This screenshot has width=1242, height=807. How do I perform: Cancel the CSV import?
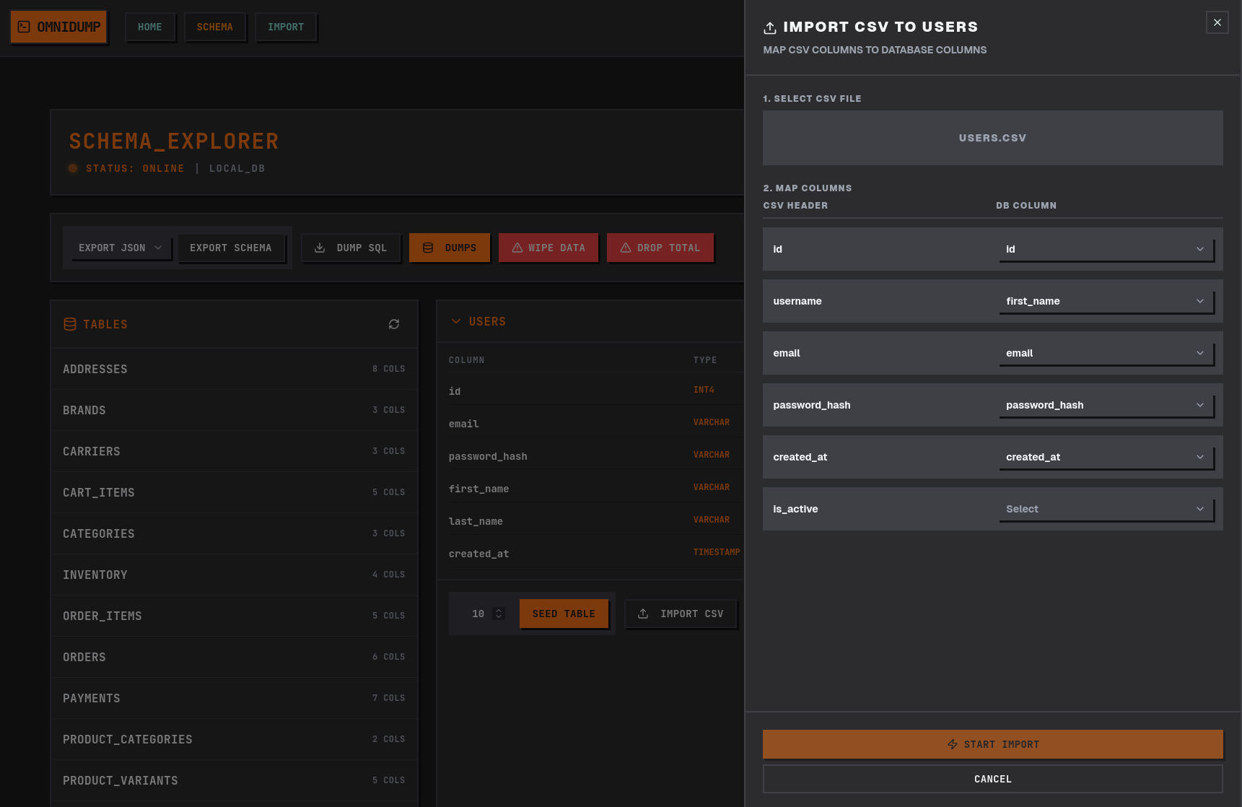[x=992, y=779]
